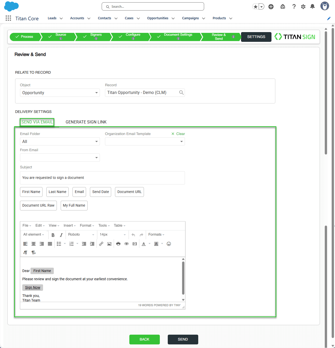The height and width of the screenshot is (348, 335).
Task: Open the Salesforce notifications bell
Action: (312, 6)
